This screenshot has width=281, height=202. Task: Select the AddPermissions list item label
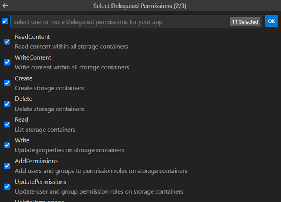click(x=36, y=161)
